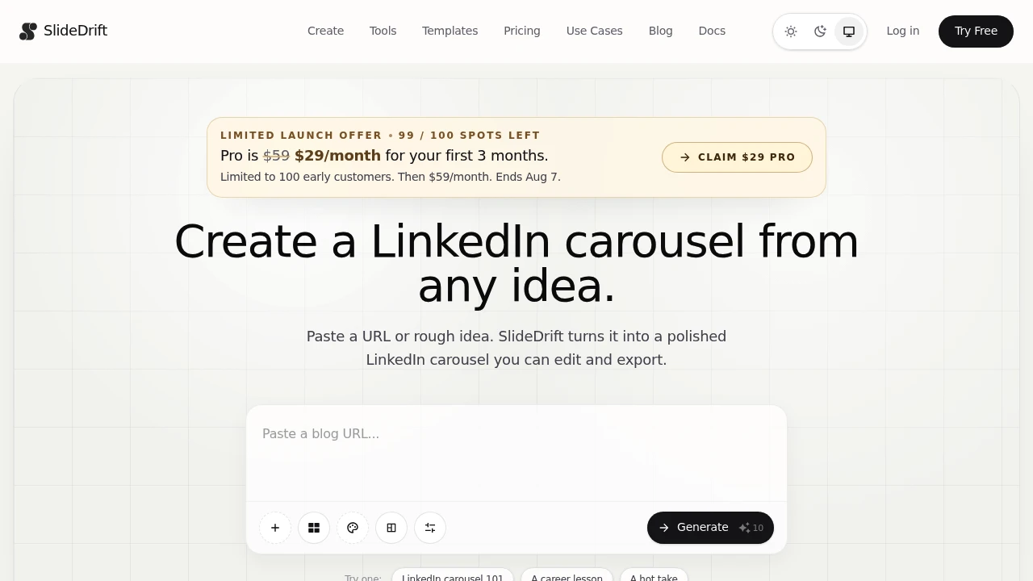This screenshot has width=1033, height=581.
Task: Click the sparkle credits count 10
Action: point(751,528)
